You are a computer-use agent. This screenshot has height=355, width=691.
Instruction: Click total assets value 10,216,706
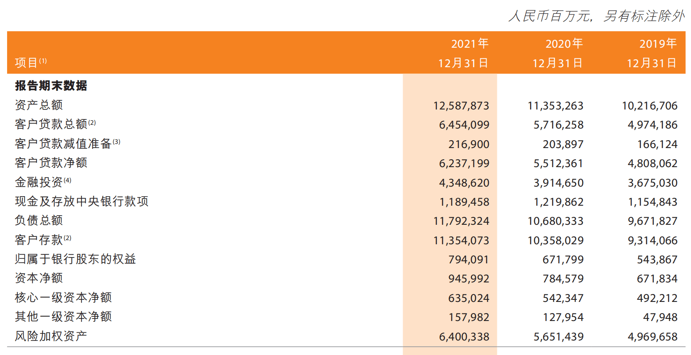coord(650,106)
